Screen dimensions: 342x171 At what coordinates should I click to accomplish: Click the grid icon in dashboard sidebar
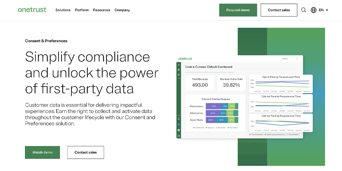click(x=179, y=70)
